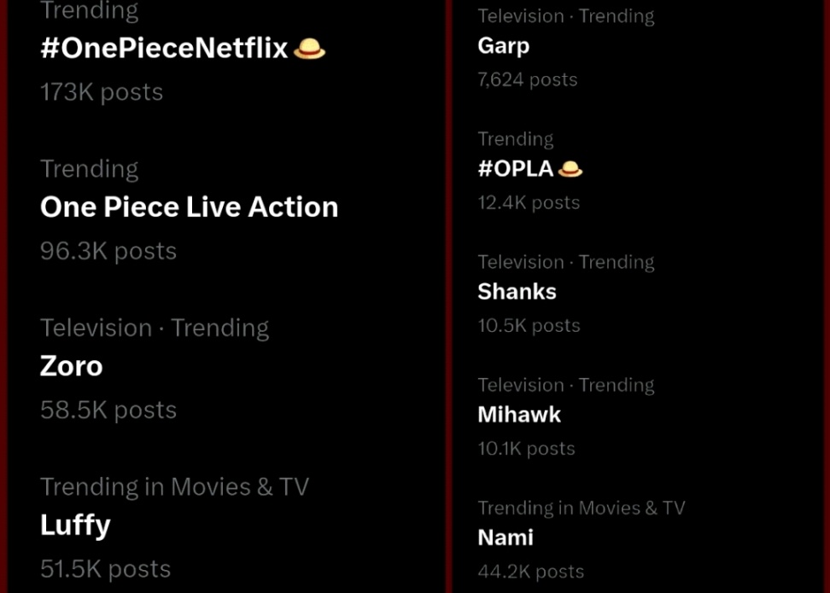The width and height of the screenshot is (830, 593).
Task: View the Garp trending topic
Action: pyautogui.click(x=503, y=46)
